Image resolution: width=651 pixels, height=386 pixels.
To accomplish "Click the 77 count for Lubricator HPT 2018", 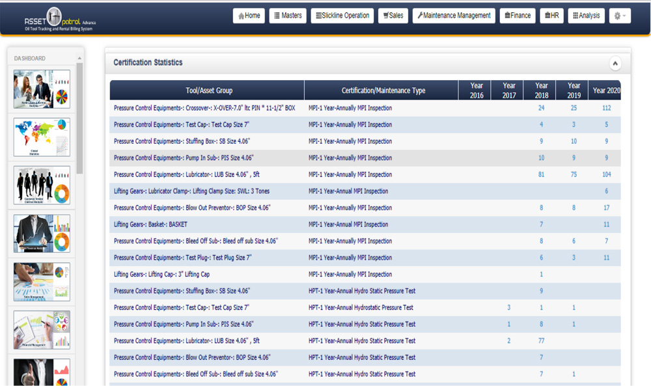I will pos(541,340).
